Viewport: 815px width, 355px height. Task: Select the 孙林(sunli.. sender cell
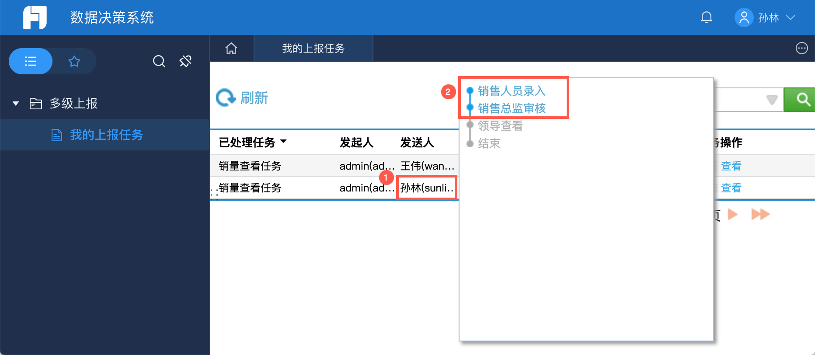point(427,188)
